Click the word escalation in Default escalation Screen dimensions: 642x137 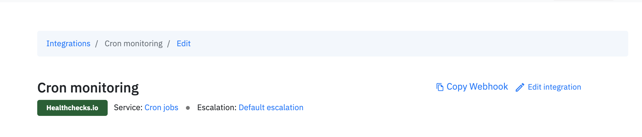point(285,108)
